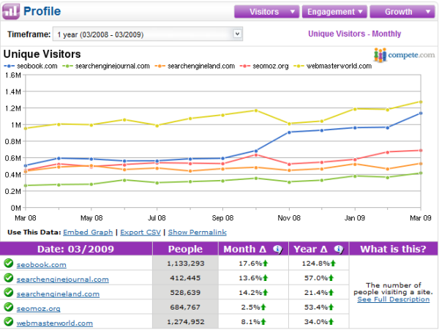Screen dimensions: 439x330
Task: Open the Growth dropdown menu
Action: (402, 12)
